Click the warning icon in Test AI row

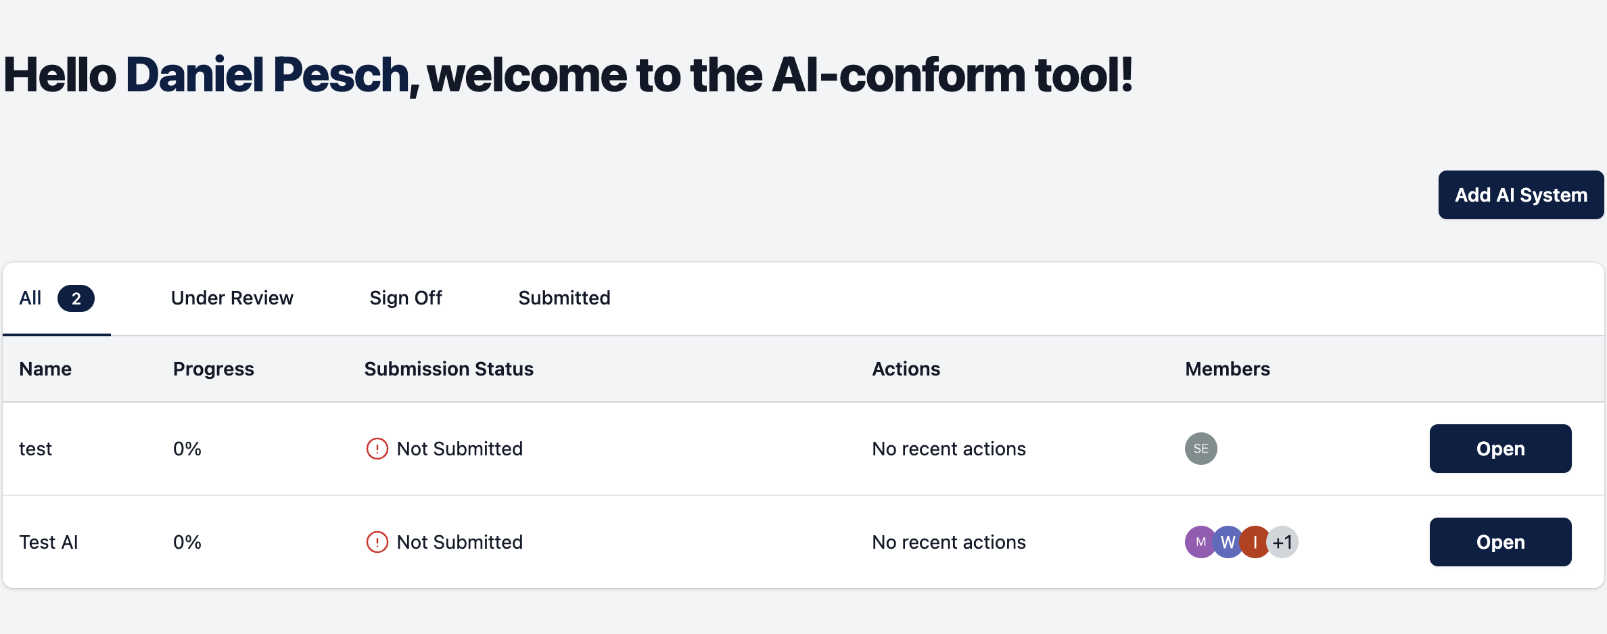tap(377, 542)
